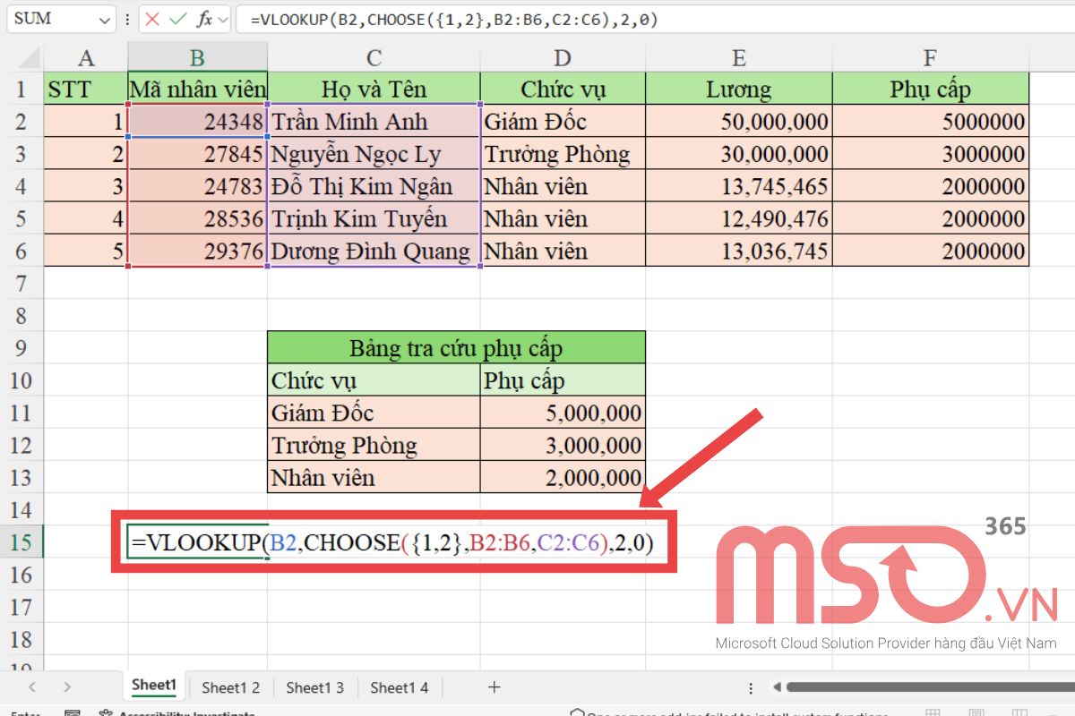The height and width of the screenshot is (716, 1075).
Task: Select lookup value 3,000,000 in row 12
Action: (x=563, y=445)
